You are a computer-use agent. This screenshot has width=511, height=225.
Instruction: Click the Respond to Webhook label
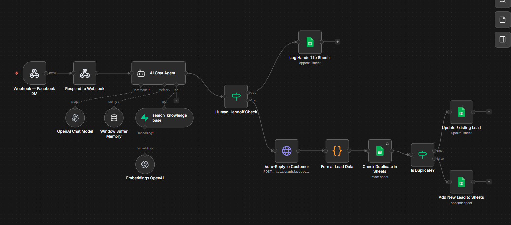point(85,89)
